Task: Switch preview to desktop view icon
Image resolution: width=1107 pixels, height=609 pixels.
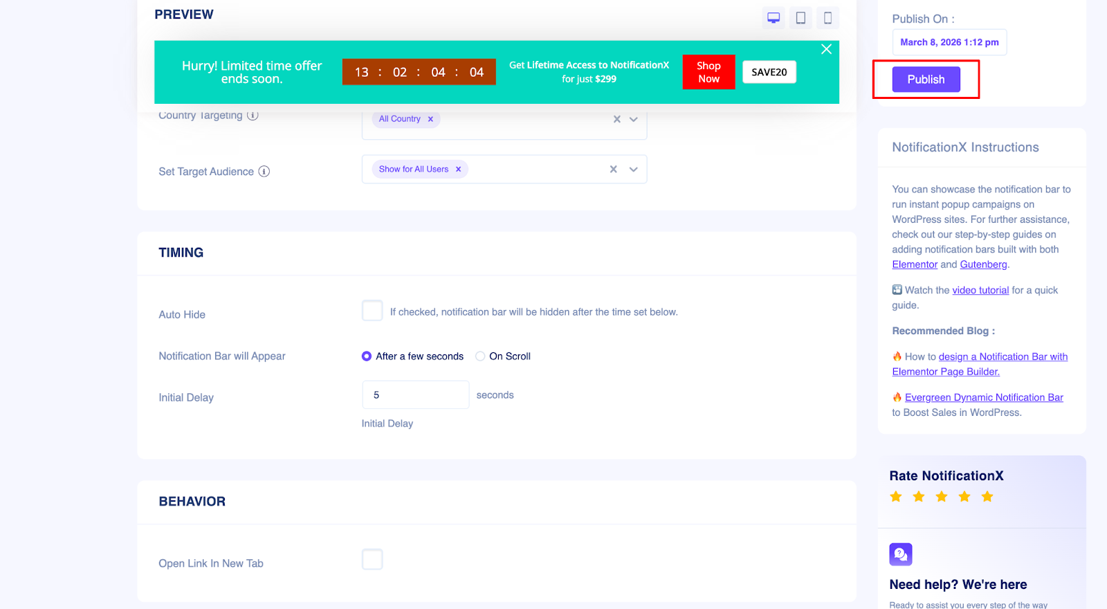Action: [x=774, y=18]
